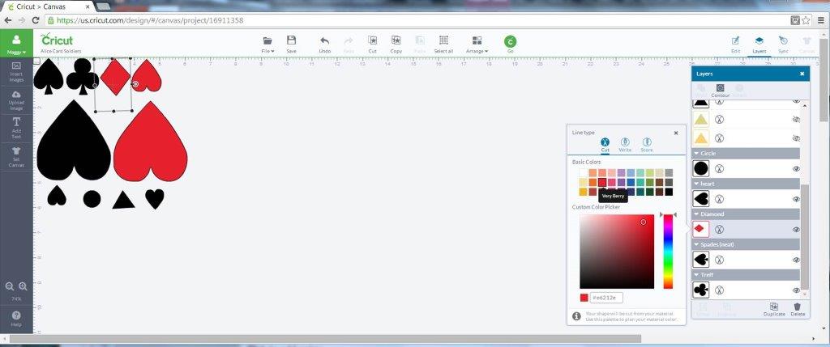Screen dimensions: 830x347
Task: Pick the Very Berry red swatch
Action: click(602, 182)
